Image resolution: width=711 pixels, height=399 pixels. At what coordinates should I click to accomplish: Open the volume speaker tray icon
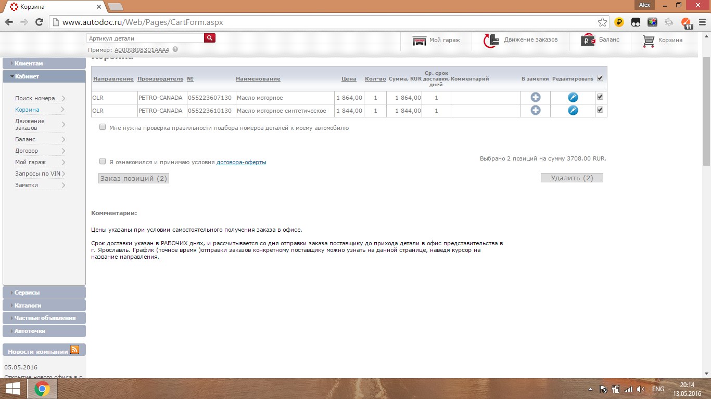[x=641, y=389]
